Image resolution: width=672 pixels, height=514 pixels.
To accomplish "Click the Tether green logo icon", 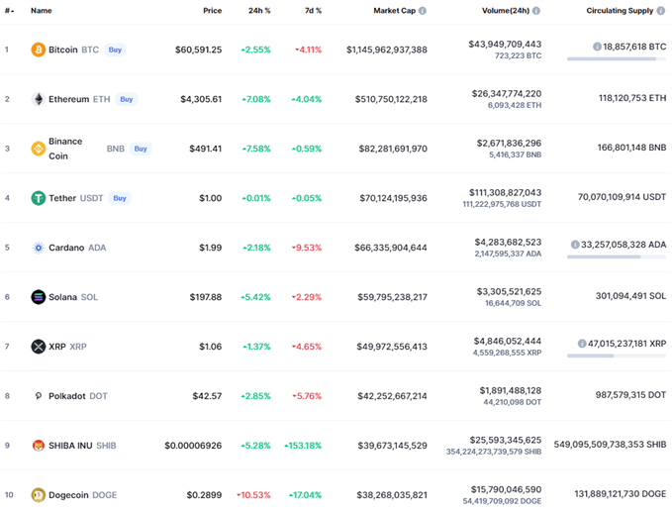I will click(39, 198).
